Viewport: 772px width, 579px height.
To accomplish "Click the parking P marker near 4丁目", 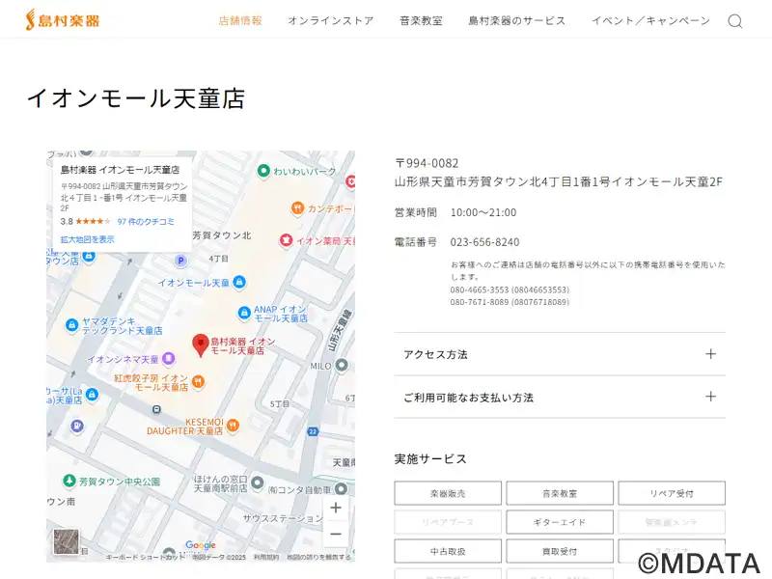I will click(x=180, y=261).
